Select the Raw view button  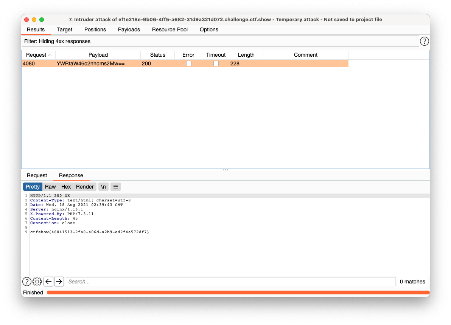(x=50, y=187)
